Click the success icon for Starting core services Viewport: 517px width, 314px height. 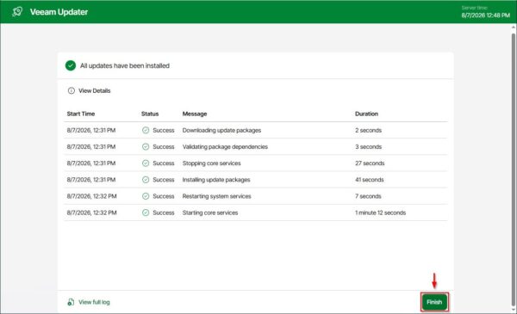(146, 212)
